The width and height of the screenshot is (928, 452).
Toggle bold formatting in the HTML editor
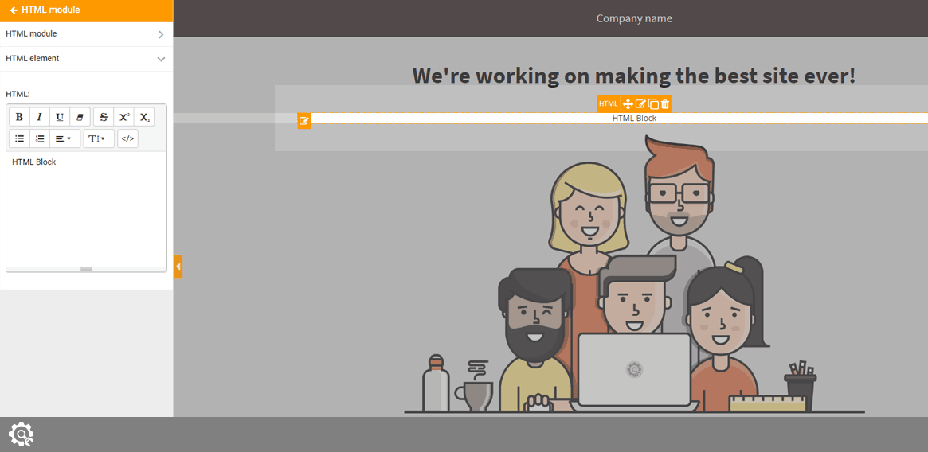click(19, 117)
